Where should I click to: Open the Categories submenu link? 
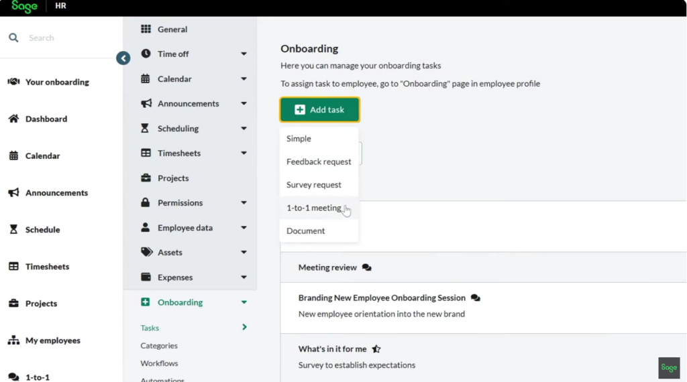[159, 346]
